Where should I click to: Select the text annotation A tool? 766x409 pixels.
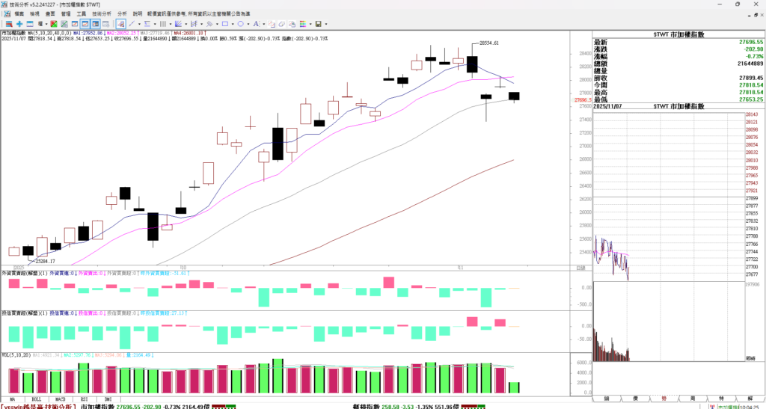[x=256, y=24]
